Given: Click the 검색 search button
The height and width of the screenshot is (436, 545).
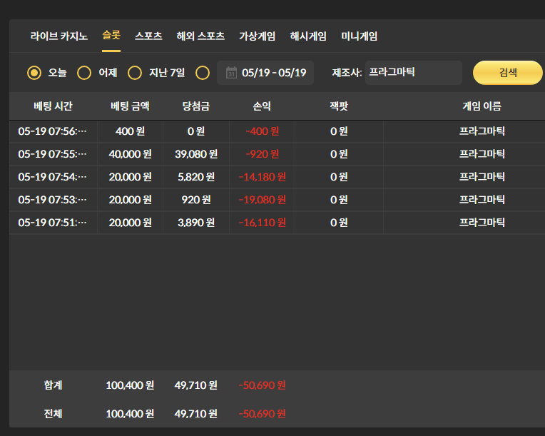Looking at the screenshot, I should click(x=508, y=73).
